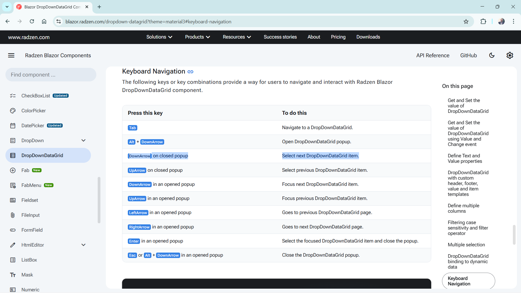This screenshot has height=293, width=521.
Task: Focus the Find component search field
Action: (x=51, y=75)
